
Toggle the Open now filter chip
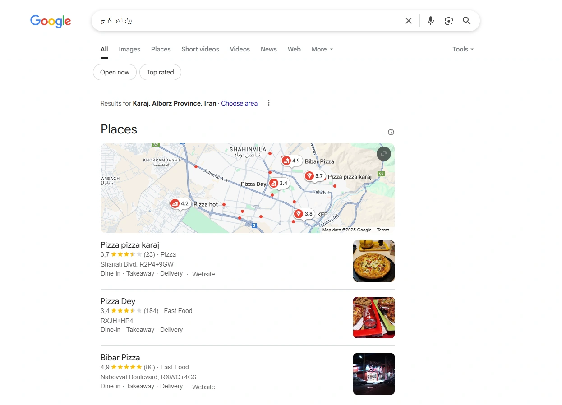coord(115,72)
